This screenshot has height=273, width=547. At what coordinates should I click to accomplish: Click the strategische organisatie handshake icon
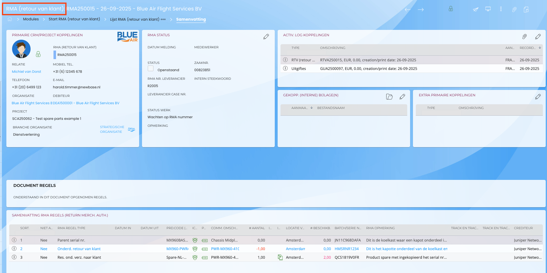pos(131,129)
